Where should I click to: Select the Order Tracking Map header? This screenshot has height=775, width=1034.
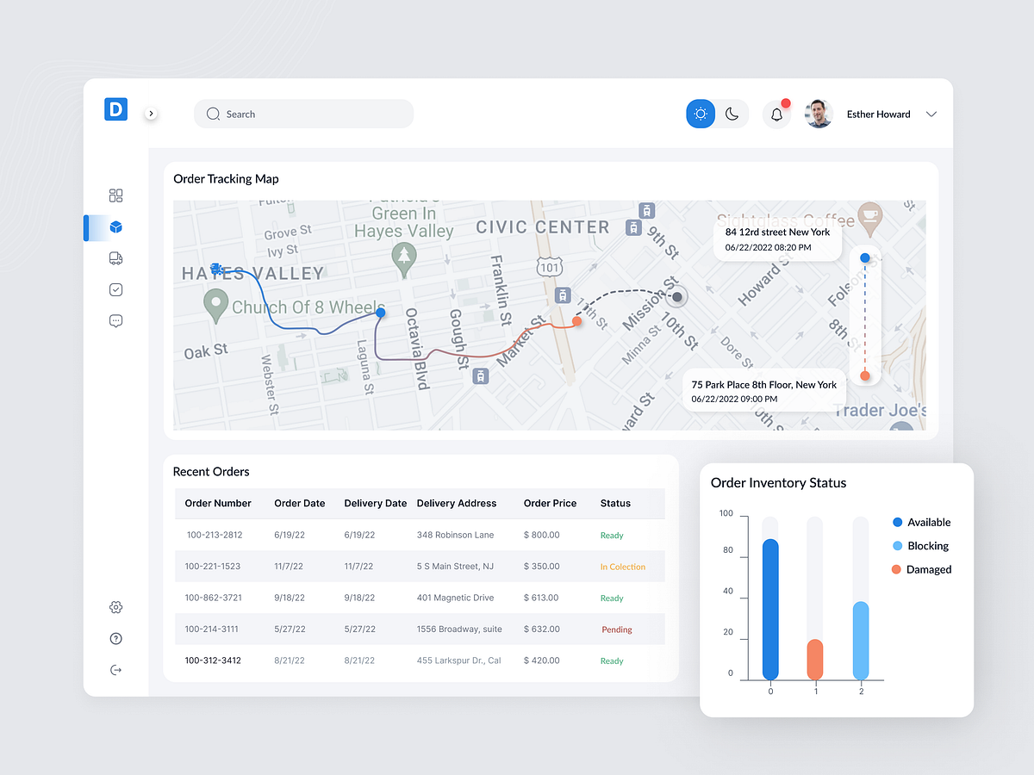click(226, 179)
